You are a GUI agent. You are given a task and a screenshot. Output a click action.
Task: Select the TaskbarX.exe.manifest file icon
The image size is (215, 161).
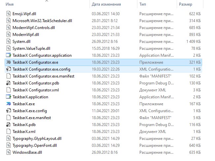coord(9,118)
